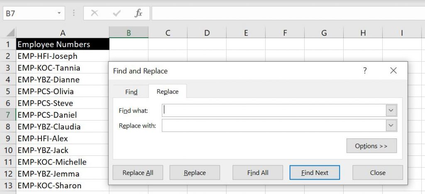Click the Replace All button

[x=138, y=172]
